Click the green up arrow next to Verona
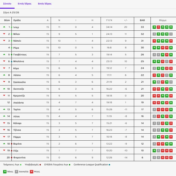The width and height of the screenshot is (176, 176). 4,144
